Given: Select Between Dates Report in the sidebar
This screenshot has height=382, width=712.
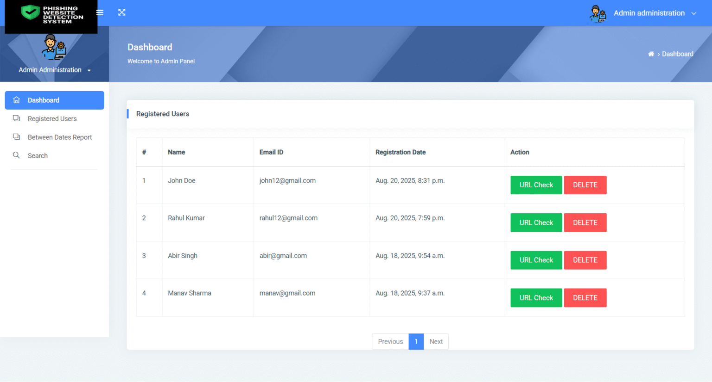Looking at the screenshot, I should [x=60, y=137].
